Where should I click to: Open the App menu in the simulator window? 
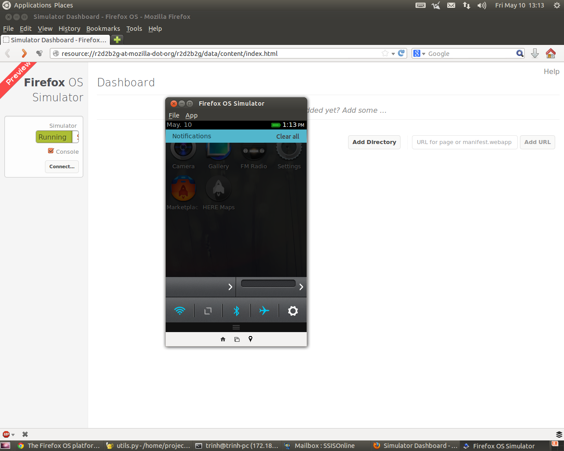pyautogui.click(x=191, y=115)
